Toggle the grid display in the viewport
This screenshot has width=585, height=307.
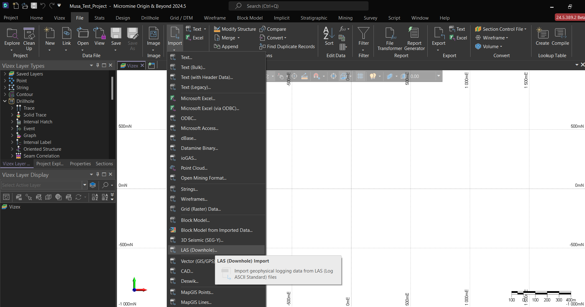tap(360, 76)
